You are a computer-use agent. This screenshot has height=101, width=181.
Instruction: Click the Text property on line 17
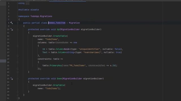(45, 52)
